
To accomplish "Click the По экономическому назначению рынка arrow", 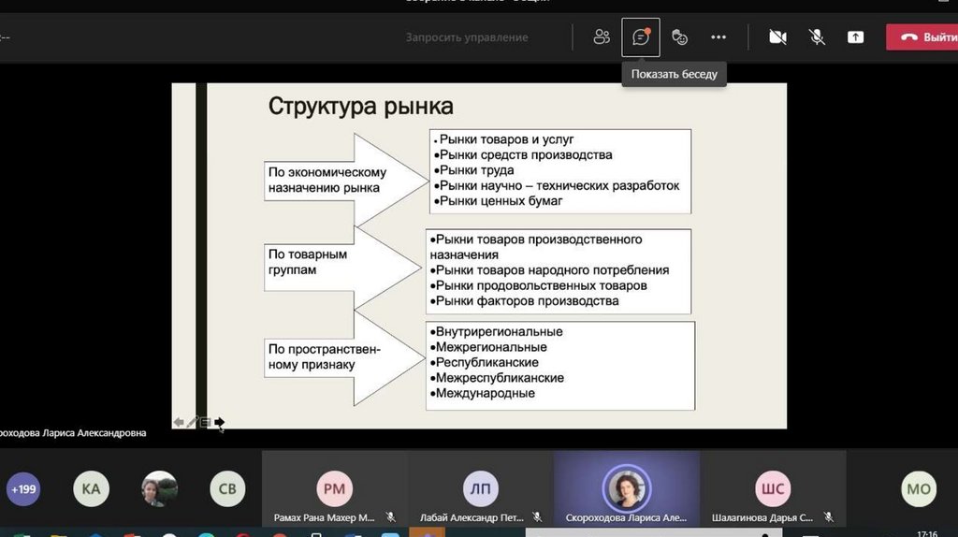I will (x=346, y=181).
